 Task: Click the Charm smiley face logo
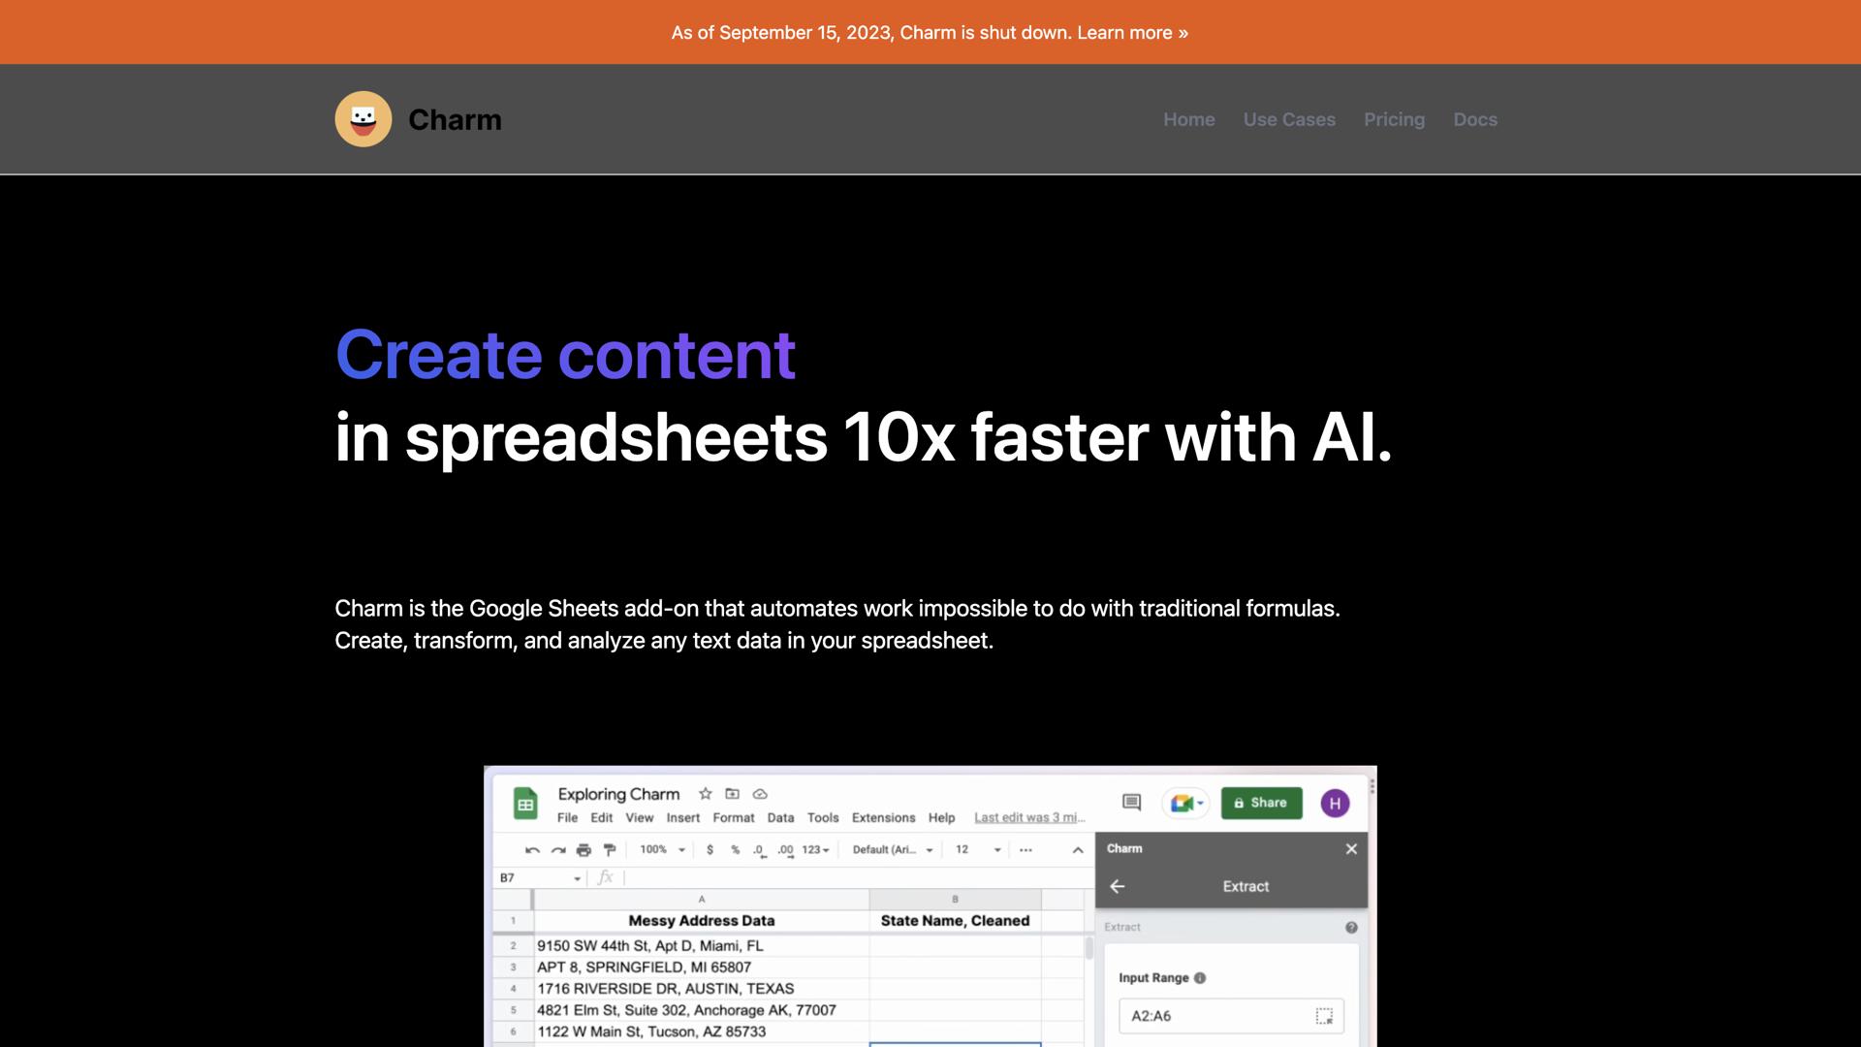click(363, 119)
